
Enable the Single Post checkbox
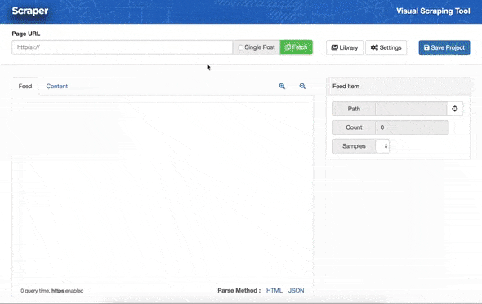240,47
